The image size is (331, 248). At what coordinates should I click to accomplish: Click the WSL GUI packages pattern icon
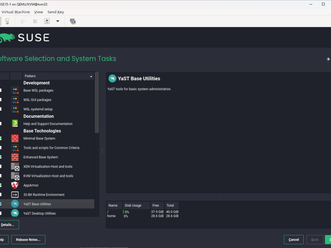pos(15,100)
